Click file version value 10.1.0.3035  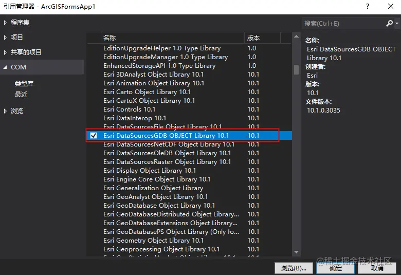[x=323, y=110]
